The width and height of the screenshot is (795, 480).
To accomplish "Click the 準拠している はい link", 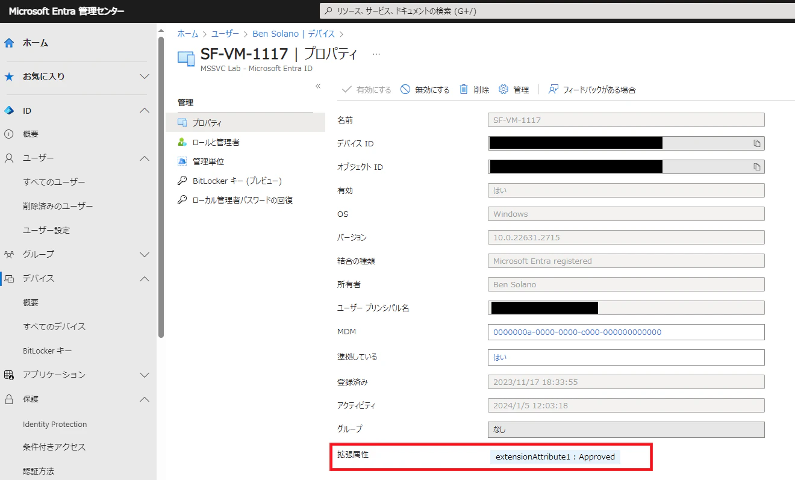I will point(500,357).
